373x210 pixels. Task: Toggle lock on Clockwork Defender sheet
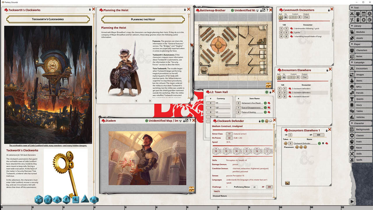260,121
